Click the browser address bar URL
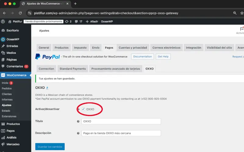244x152 pixels. tap(106, 13)
